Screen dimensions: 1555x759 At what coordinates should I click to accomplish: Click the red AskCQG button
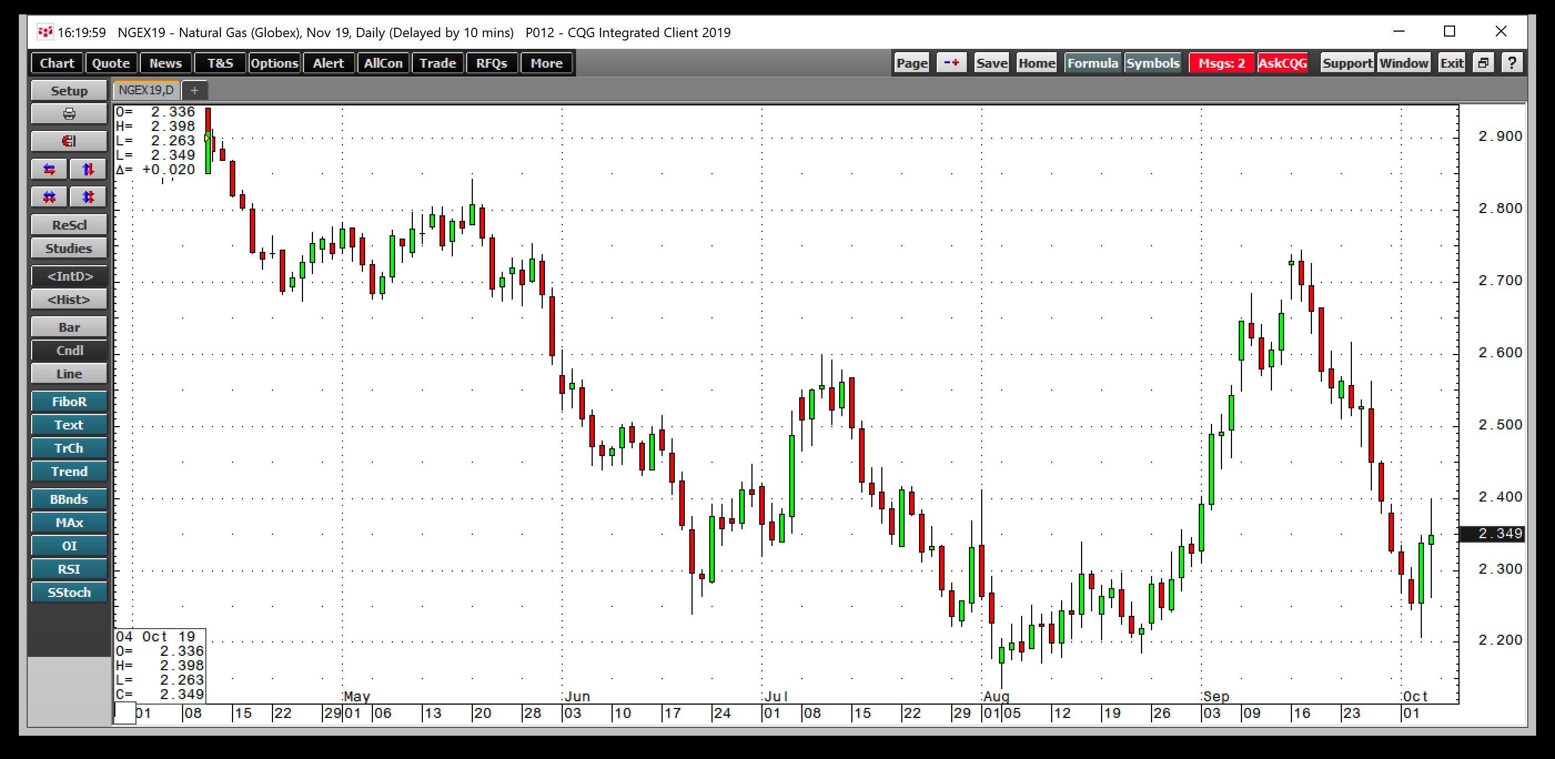coord(1283,63)
